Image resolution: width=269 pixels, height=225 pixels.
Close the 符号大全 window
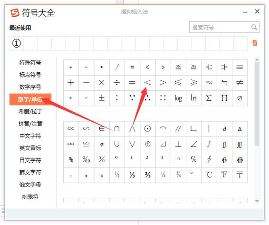tap(257, 11)
